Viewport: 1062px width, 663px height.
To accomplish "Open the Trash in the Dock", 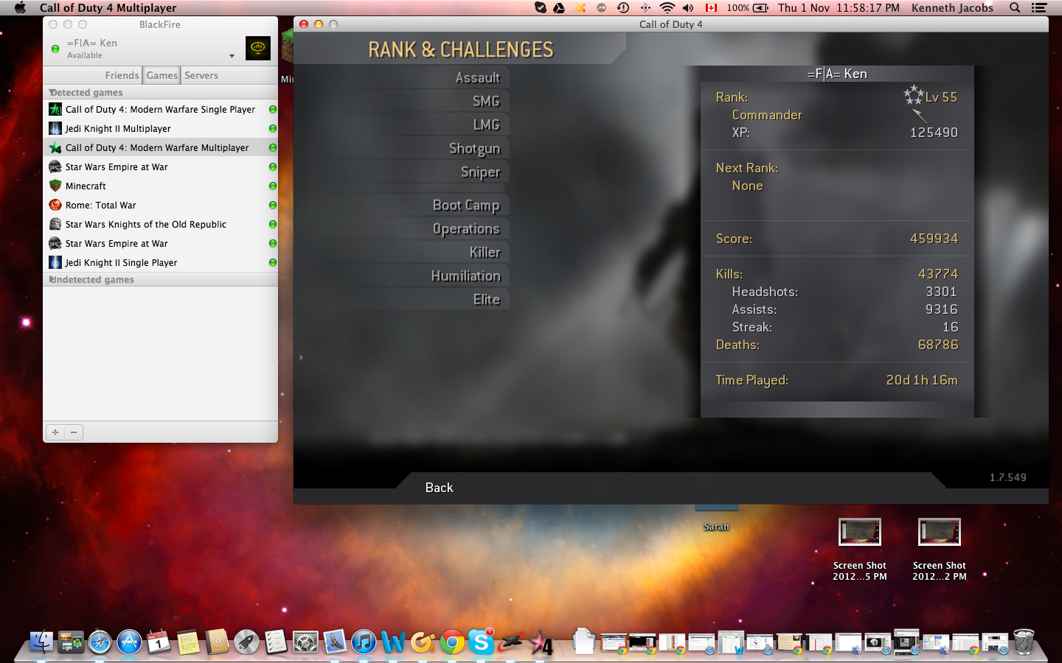I will (1024, 642).
